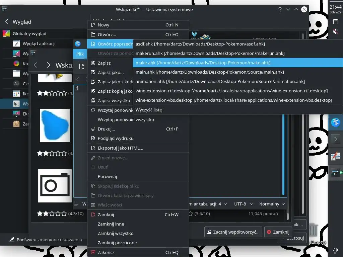Click Wyczyść listę to clear recent files
Image resolution: width=343 pixels, height=257 pixels.
click(x=238, y=110)
